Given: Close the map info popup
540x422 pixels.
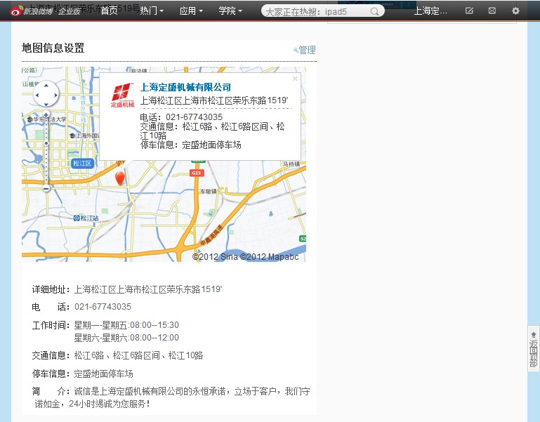Looking at the screenshot, I should point(295,79).
